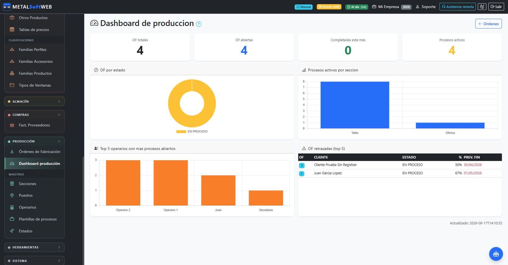Click the ESTADO column header
Viewport: 508px width, 265px height.
coord(409,157)
